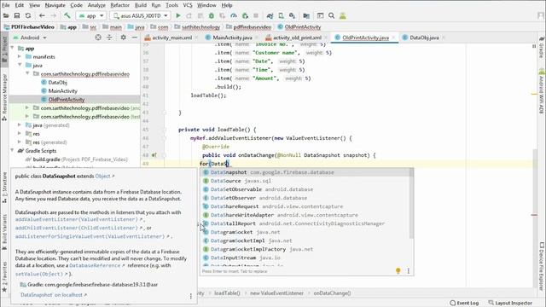
Task: Hide the Project panel with minus icon
Action: coord(135,38)
